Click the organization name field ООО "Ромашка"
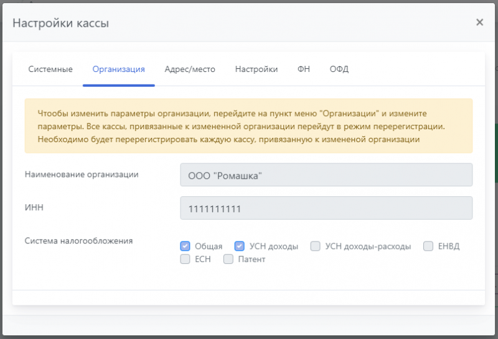This screenshot has height=339, width=498. coord(326,176)
